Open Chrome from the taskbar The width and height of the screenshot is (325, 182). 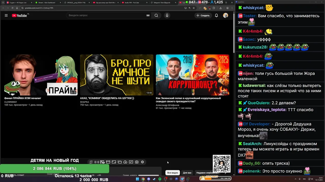(143, 179)
